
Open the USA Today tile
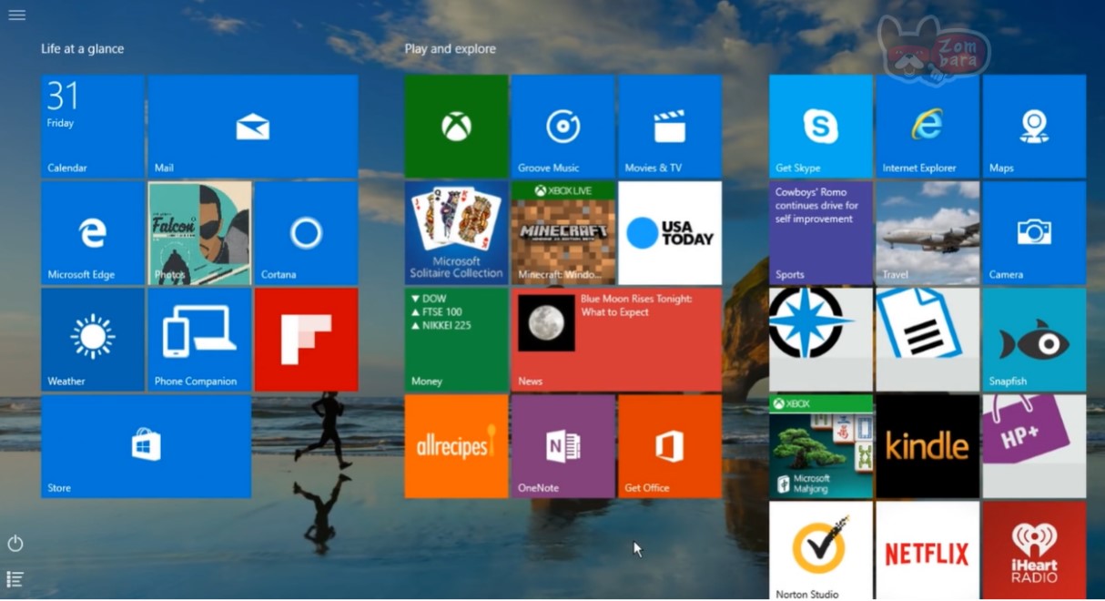[x=670, y=233]
